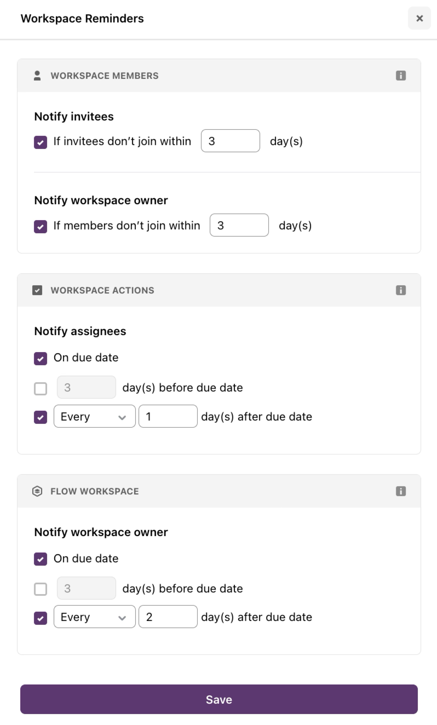Open info icon for Workspace Members section
The height and width of the screenshot is (725, 437).
(401, 76)
